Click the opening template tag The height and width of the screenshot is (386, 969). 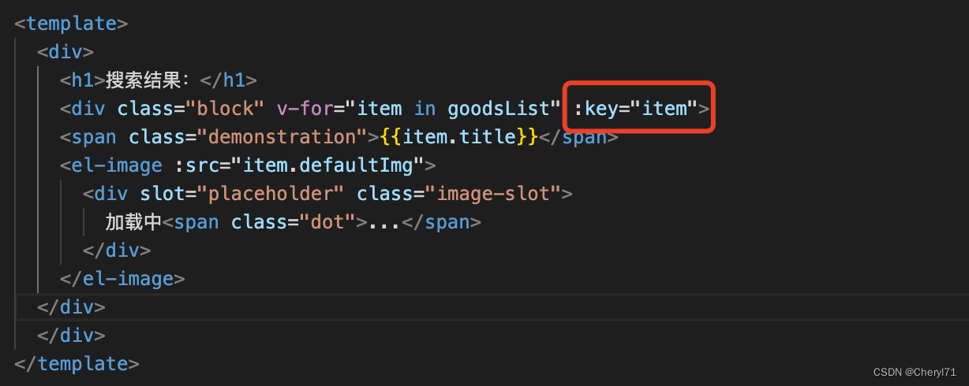pyautogui.click(x=71, y=23)
